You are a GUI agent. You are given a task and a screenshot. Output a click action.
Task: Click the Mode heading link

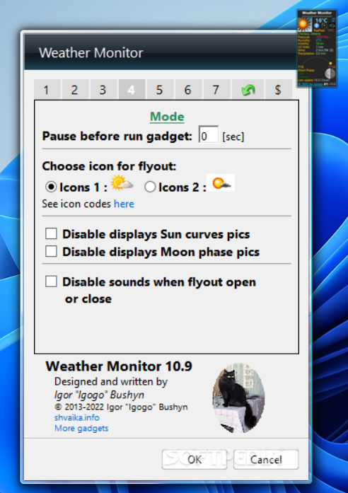pos(167,117)
